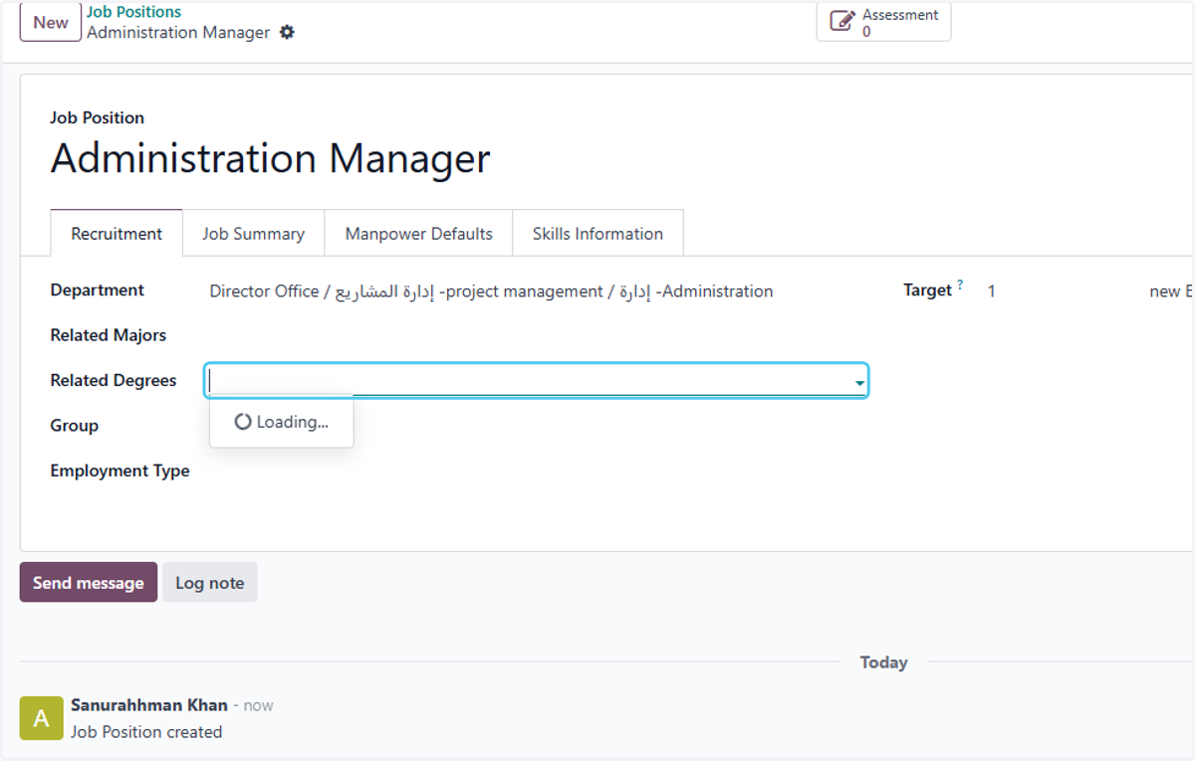1195x761 pixels.
Task: Open the Assessment notepad icon
Action: click(842, 21)
